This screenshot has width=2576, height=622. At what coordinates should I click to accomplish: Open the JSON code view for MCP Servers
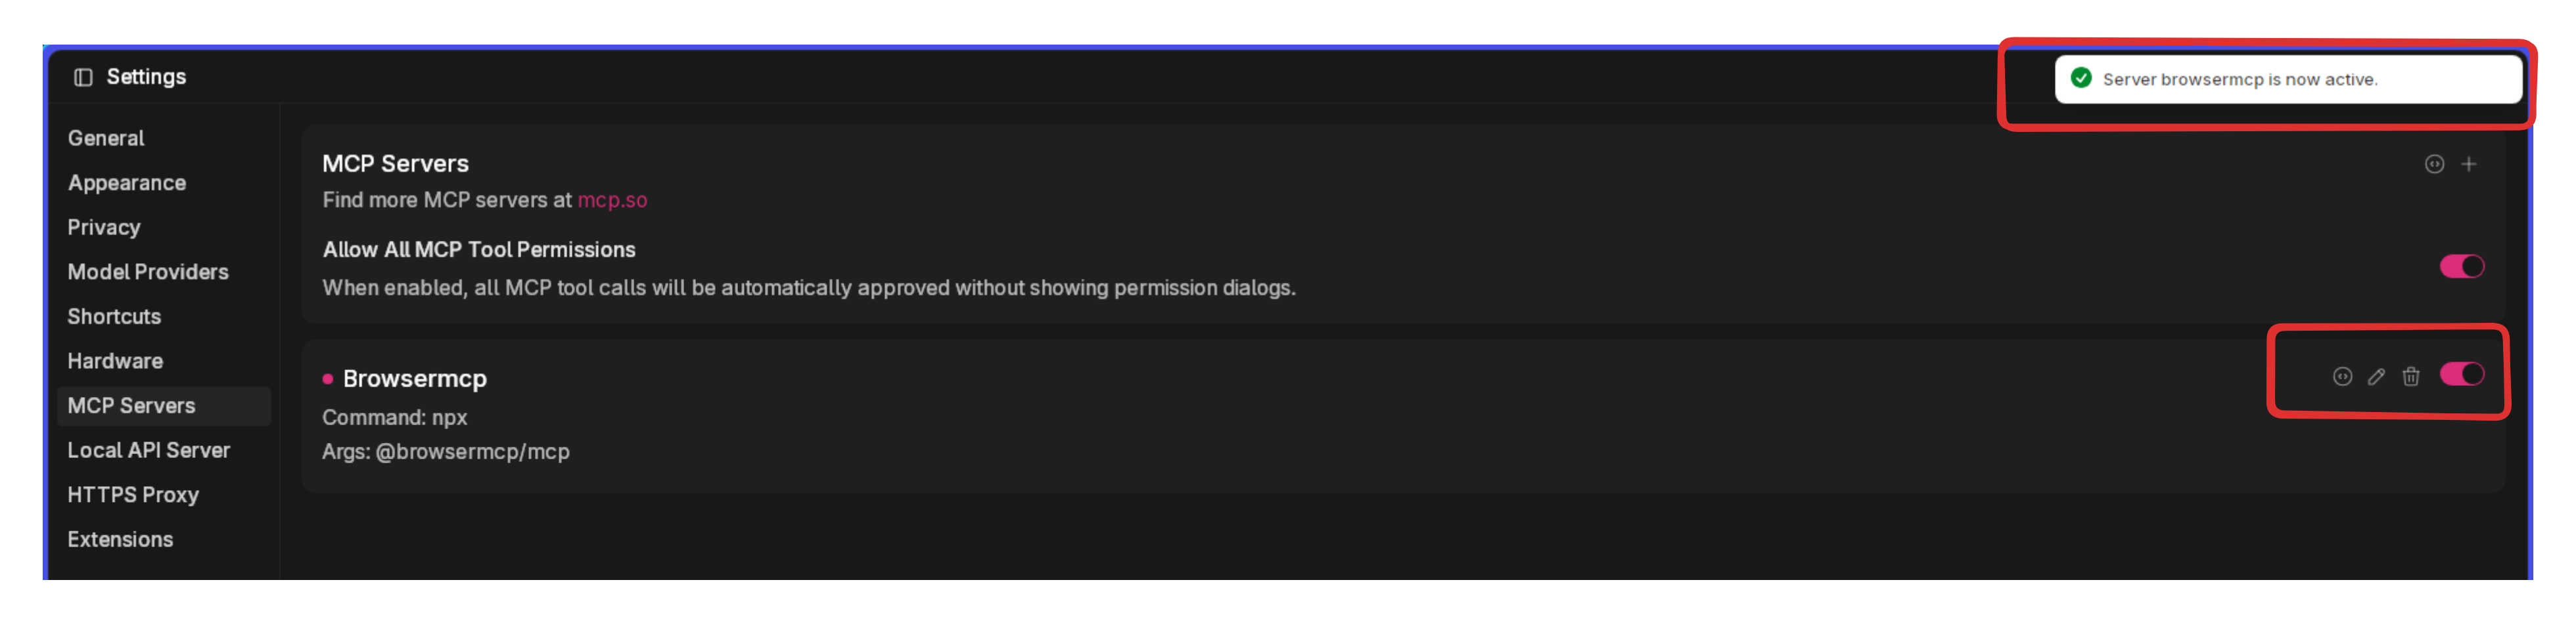pyautogui.click(x=2434, y=164)
